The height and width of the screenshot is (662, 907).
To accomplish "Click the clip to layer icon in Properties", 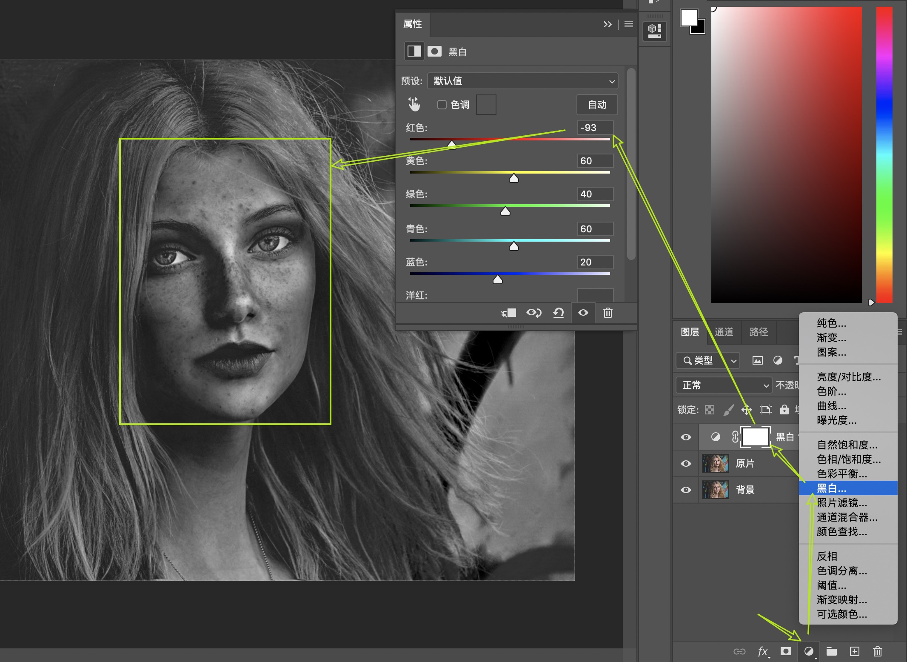I will coord(509,313).
